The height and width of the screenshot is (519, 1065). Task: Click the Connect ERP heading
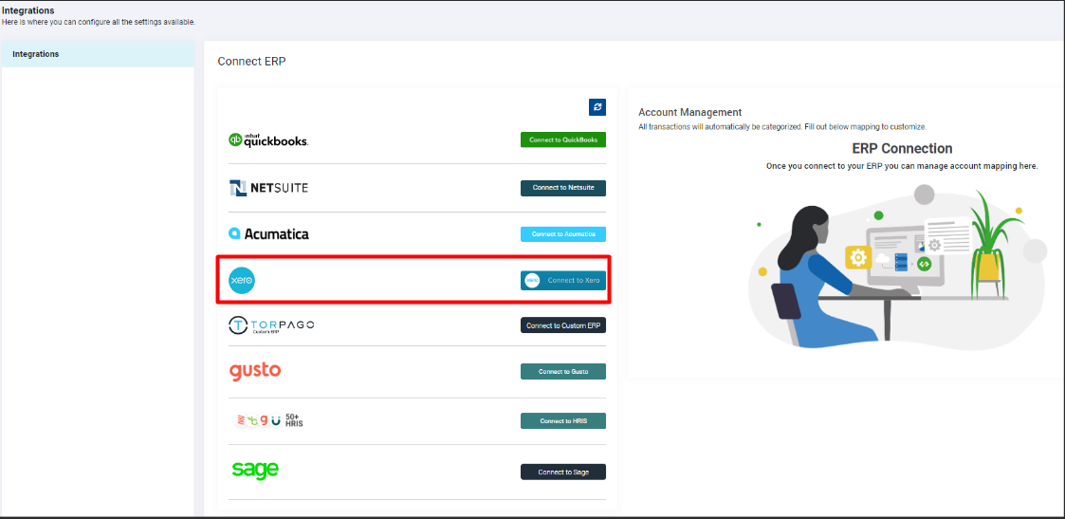pos(252,61)
